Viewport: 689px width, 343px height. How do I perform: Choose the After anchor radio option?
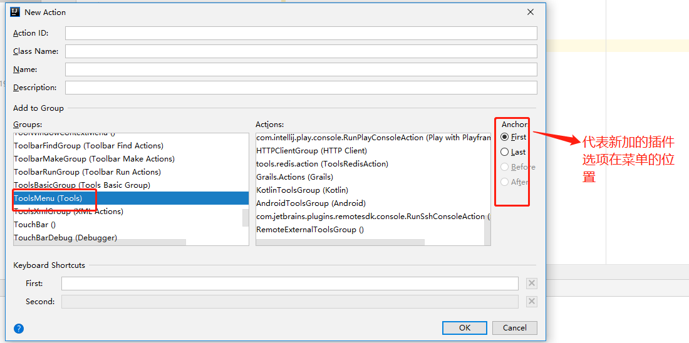point(514,182)
